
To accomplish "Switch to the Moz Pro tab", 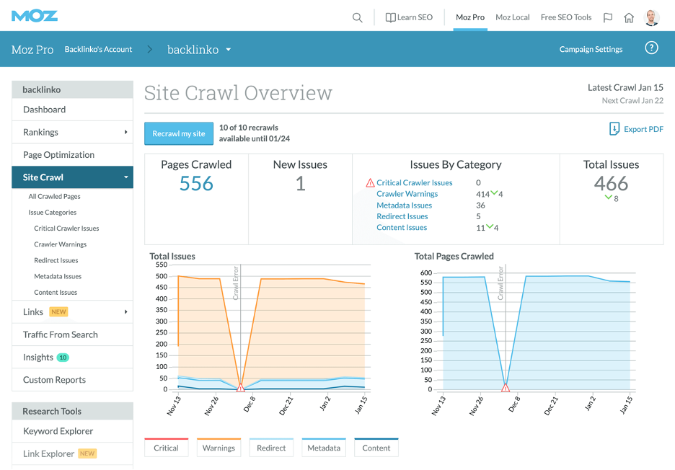I will (x=470, y=17).
